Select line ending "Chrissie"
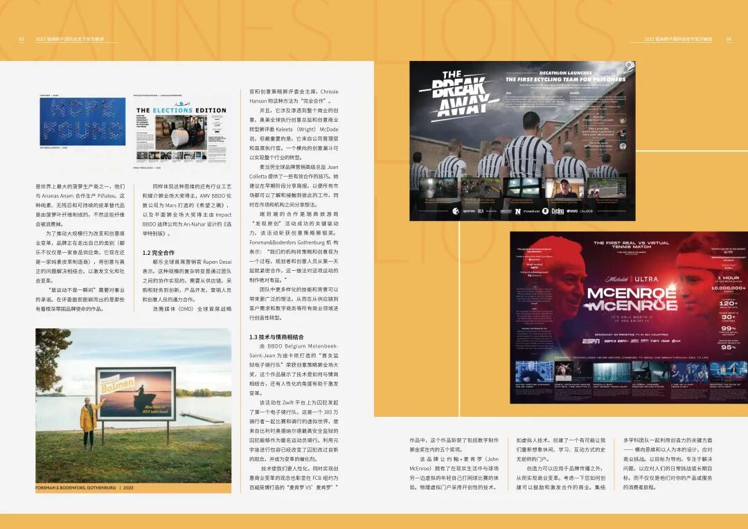748x529 pixels. pos(294,91)
